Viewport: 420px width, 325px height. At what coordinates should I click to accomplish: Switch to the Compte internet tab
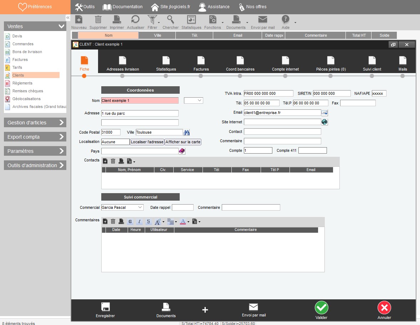(x=285, y=64)
